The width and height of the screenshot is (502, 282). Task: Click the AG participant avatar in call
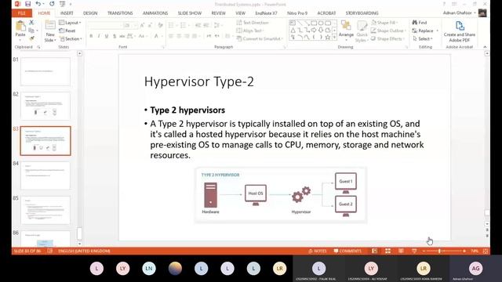[475, 268]
